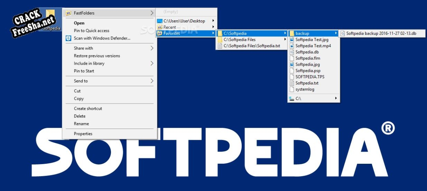Choose Create shortcut menu entry
The image size is (427, 191).
[x=88, y=109]
